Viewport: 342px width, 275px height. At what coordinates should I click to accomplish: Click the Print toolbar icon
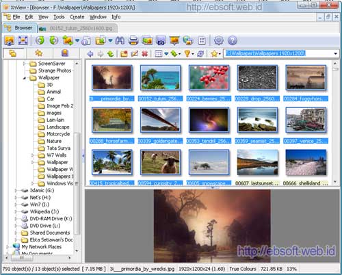[133, 40]
